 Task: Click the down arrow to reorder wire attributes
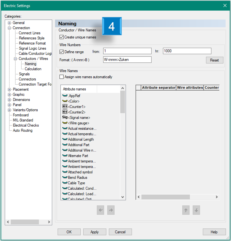point(196,210)
